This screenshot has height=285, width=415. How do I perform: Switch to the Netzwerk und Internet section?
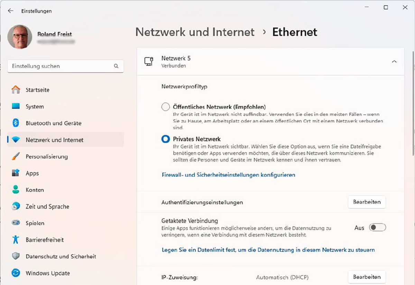(54, 140)
